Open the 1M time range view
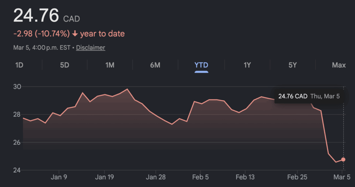This screenshot has height=187, width=355. point(110,65)
